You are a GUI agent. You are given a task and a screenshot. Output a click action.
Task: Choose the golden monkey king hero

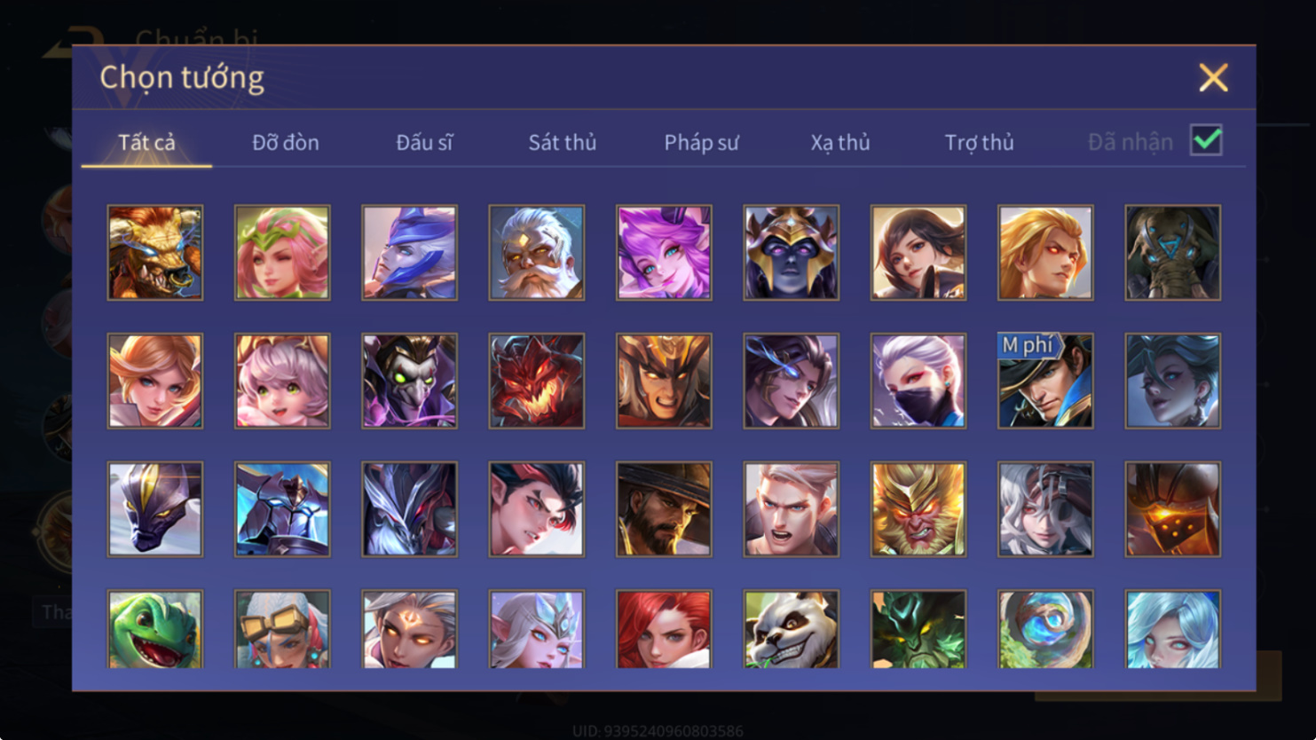point(918,509)
